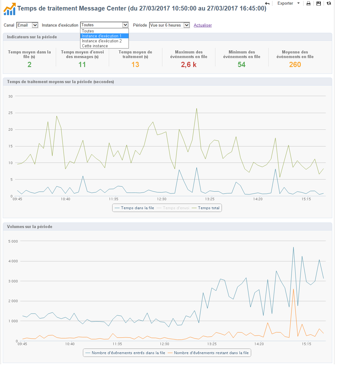Collapse the Instance d'exécution combo box arrow
Viewport: 339px width, 368px height.
coord(125,25)
